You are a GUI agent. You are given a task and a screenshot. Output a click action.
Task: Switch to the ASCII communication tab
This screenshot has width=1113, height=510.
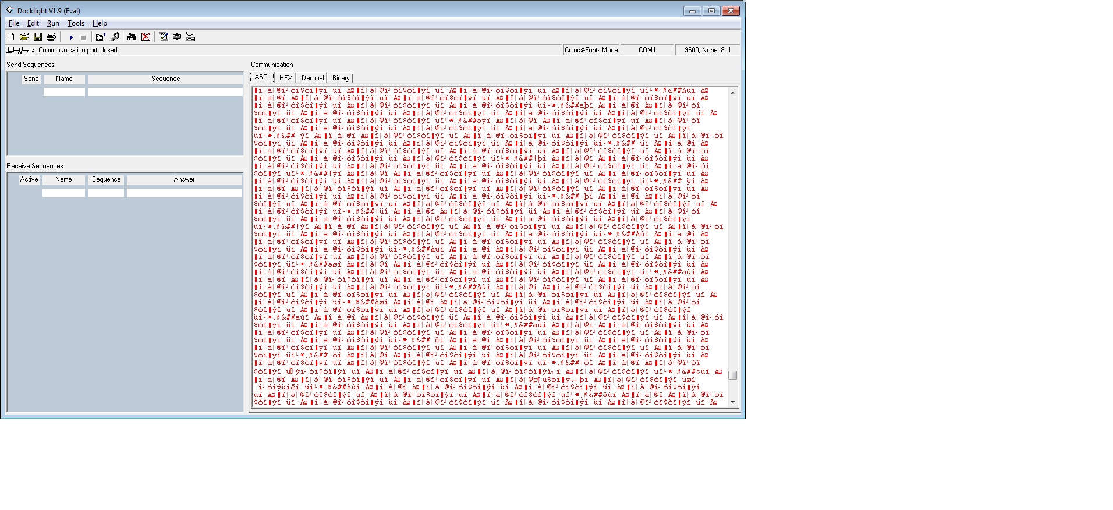pyautogui.click(x=263, y=77)
